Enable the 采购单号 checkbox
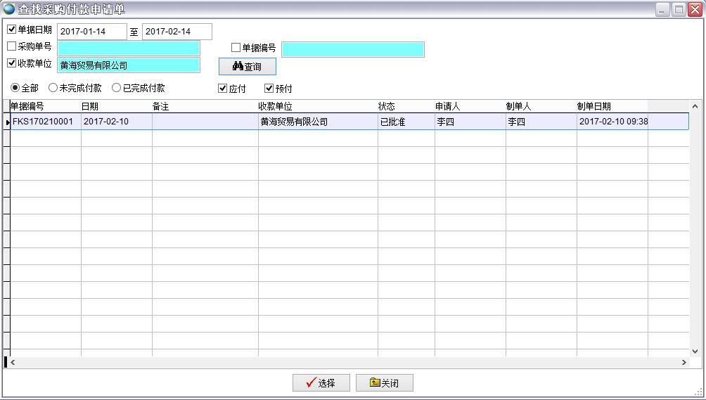706x400 pixels. pyautogui.click(x=12, y=46)
